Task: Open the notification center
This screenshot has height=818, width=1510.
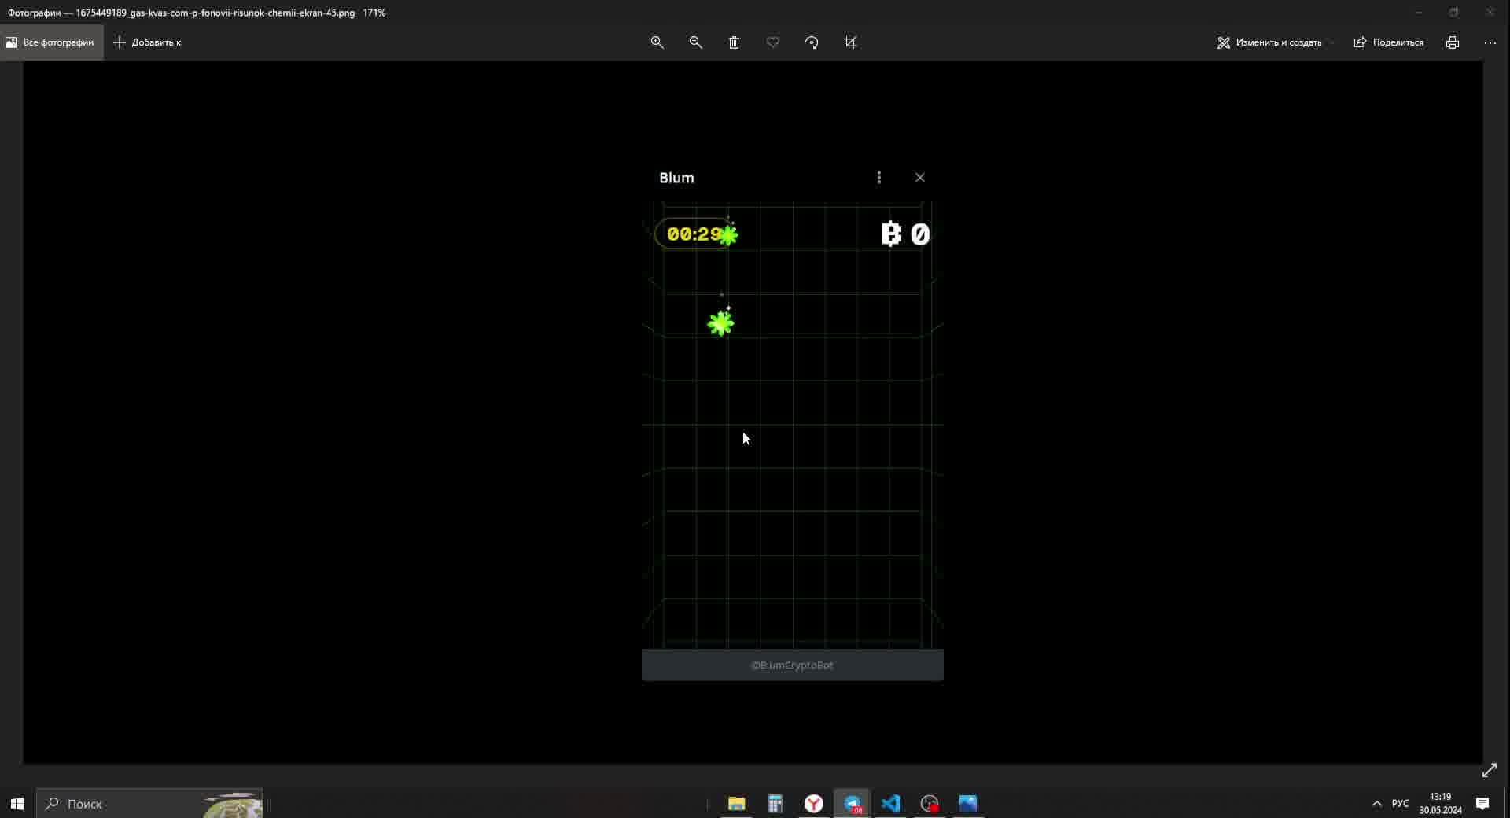Action: 1483,804
